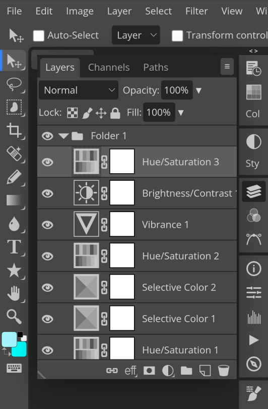Switch to the Channels tab

[x=109, y=67]
